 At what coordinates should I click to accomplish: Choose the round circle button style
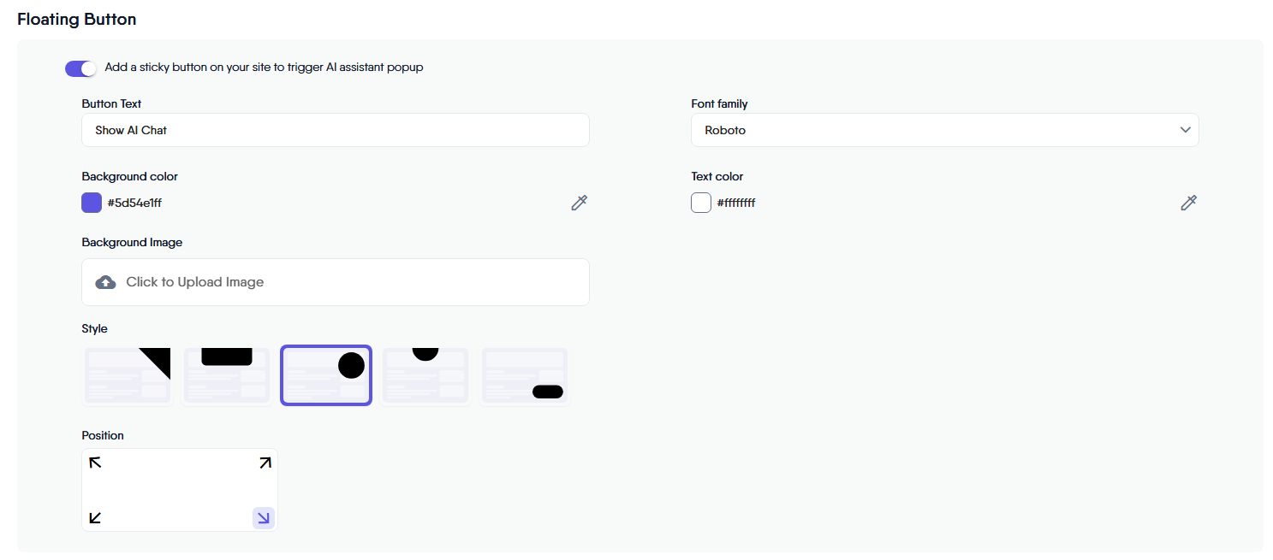(326, 375)
